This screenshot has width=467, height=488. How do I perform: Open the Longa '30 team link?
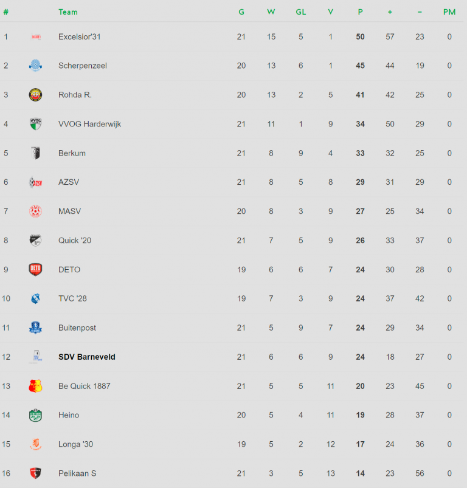click(x=75, y=444)
